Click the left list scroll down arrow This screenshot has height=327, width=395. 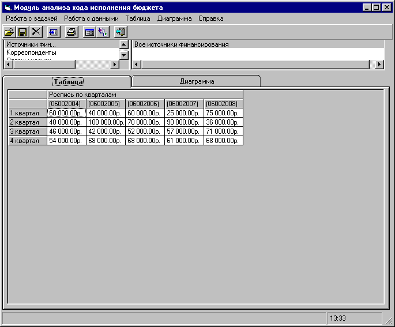pyautogui.click(x=123, y=55)
